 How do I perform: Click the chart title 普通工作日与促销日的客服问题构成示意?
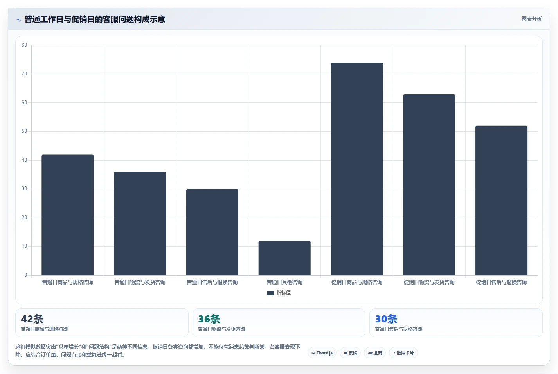tap(95, 19)
